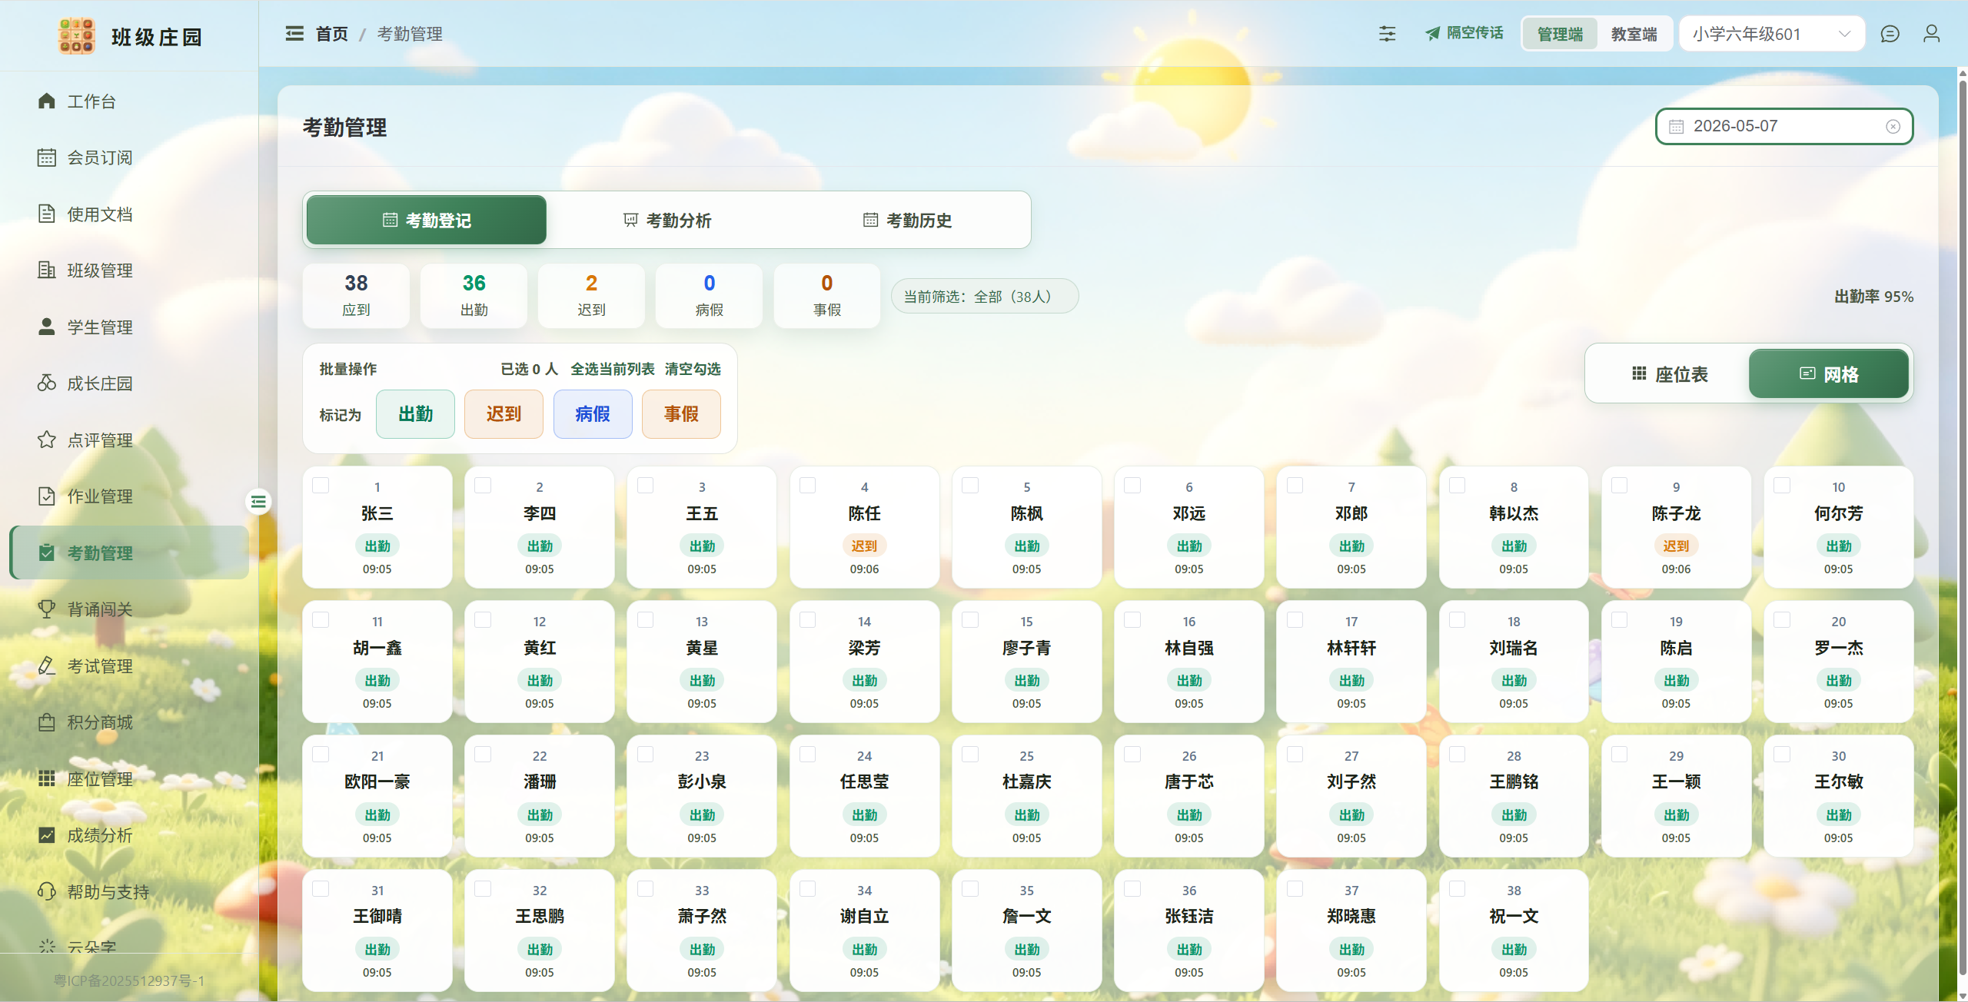Click the 出勤 status tag on 王五
This screenshot has width=1968, height=1002.
[x=702, y=546]
